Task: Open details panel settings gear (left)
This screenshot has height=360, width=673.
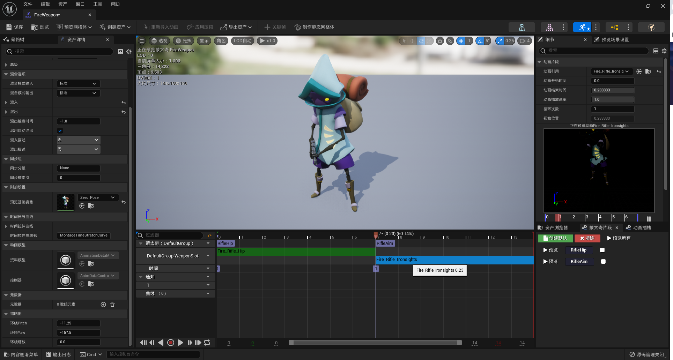Action: pos(129,52)
